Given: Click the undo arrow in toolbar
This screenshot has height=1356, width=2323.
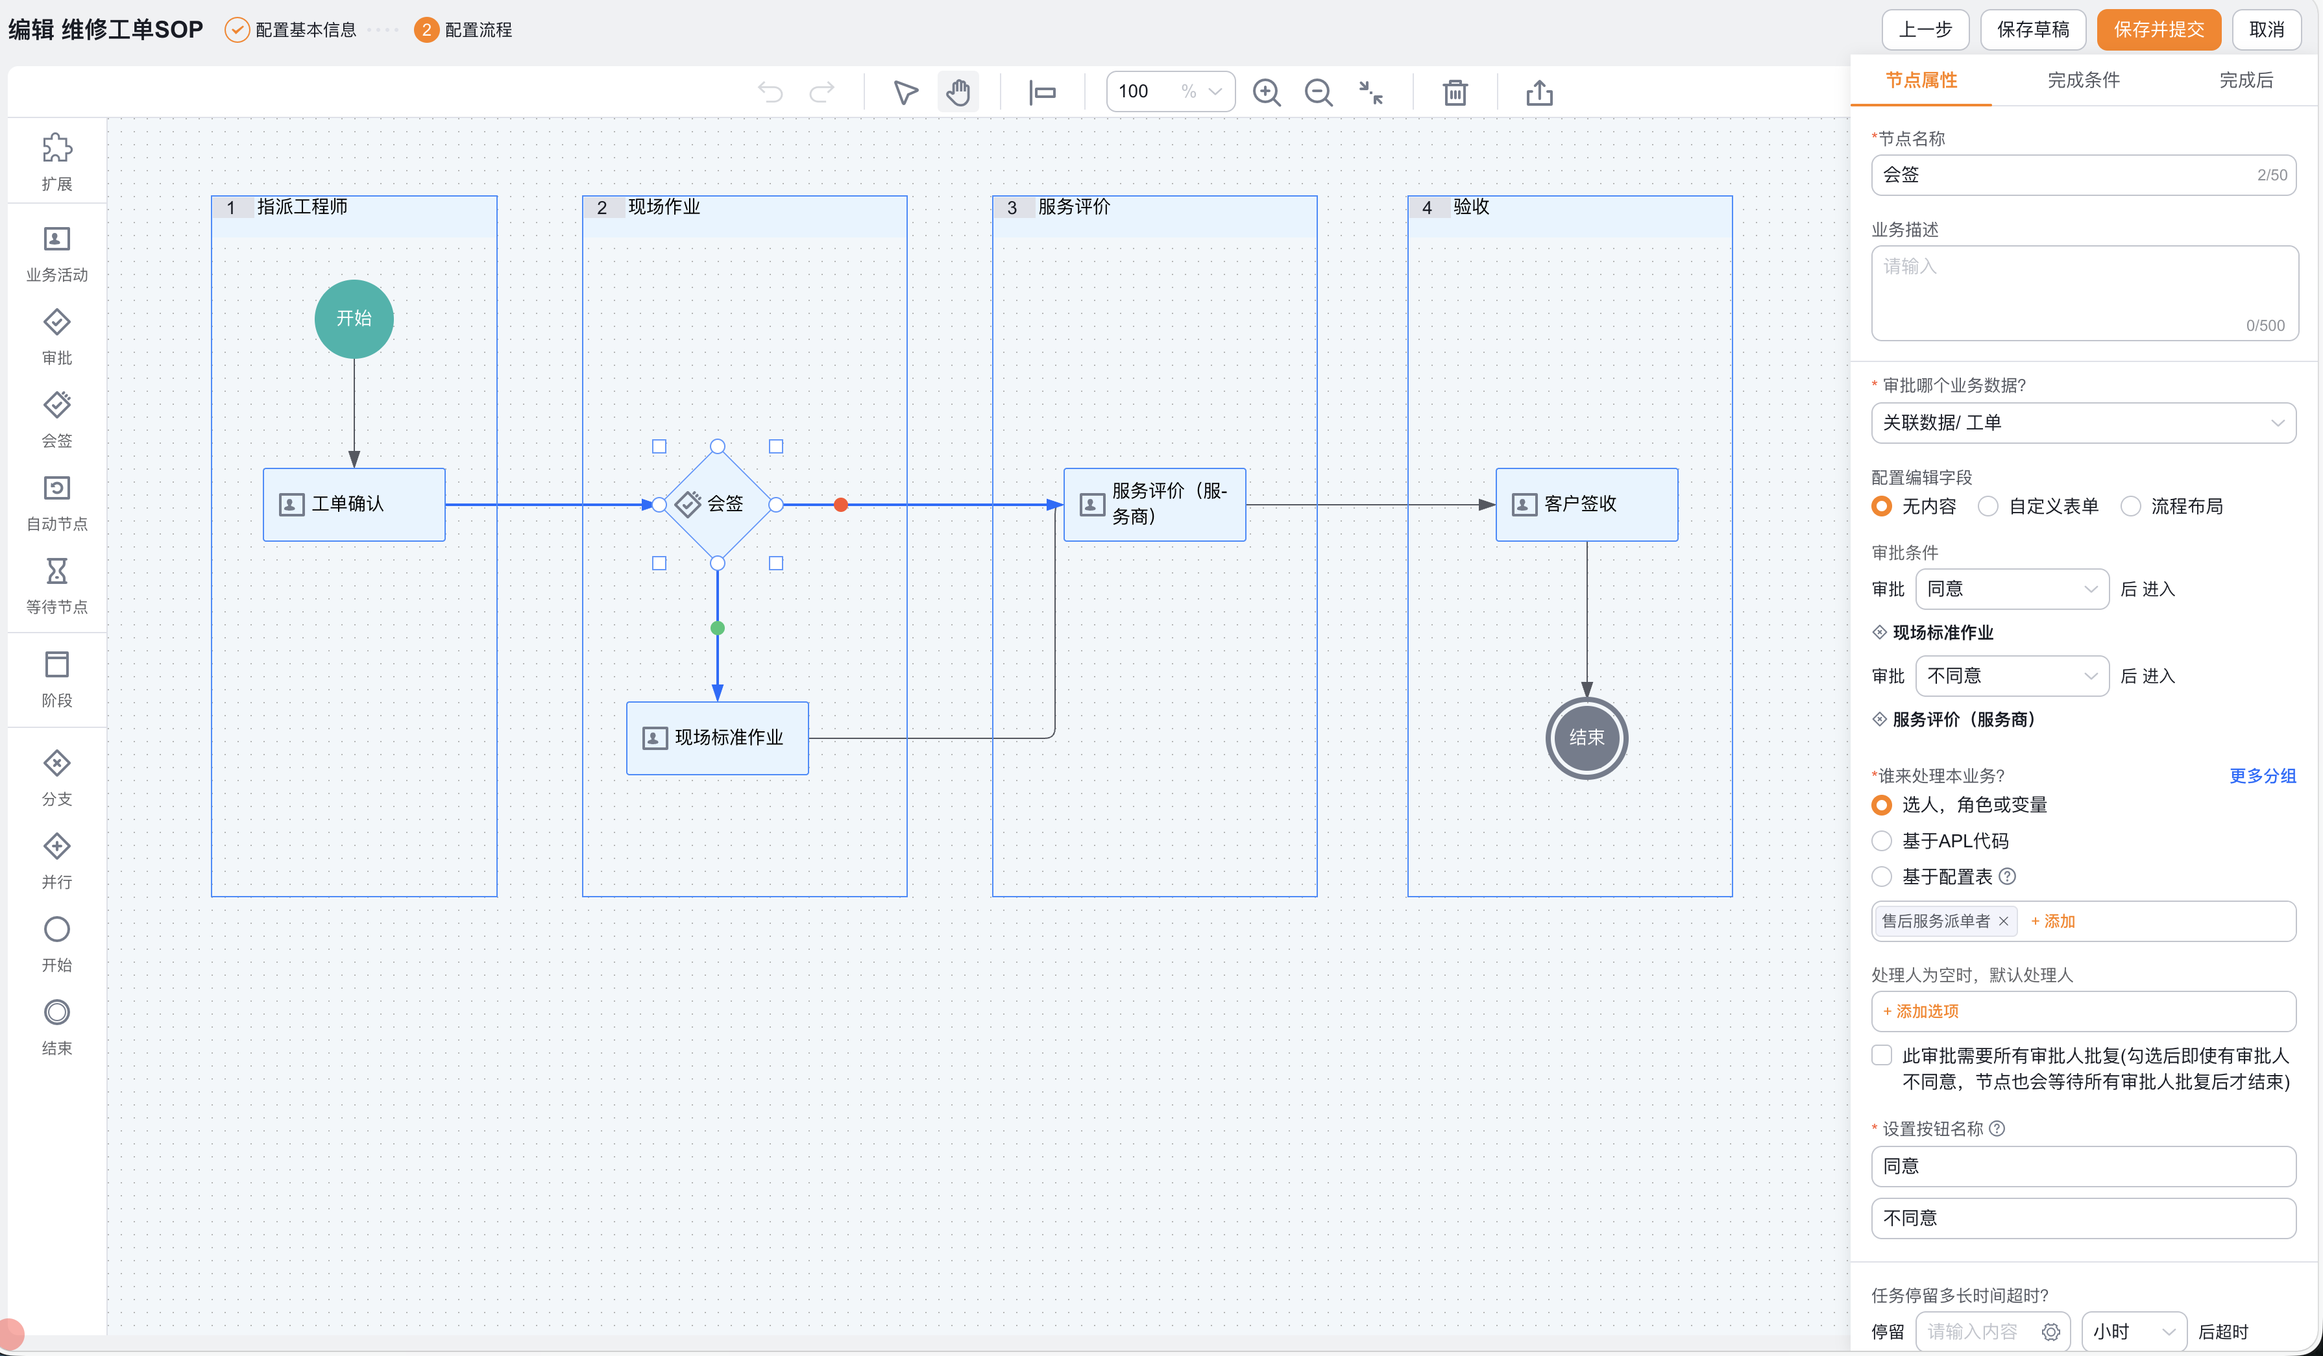Looking at the screenshot, I should click(770, 92).
